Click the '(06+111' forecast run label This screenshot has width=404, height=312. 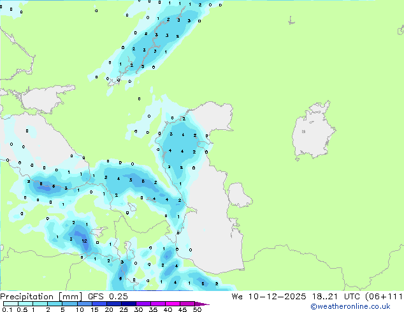click(384, 297)
